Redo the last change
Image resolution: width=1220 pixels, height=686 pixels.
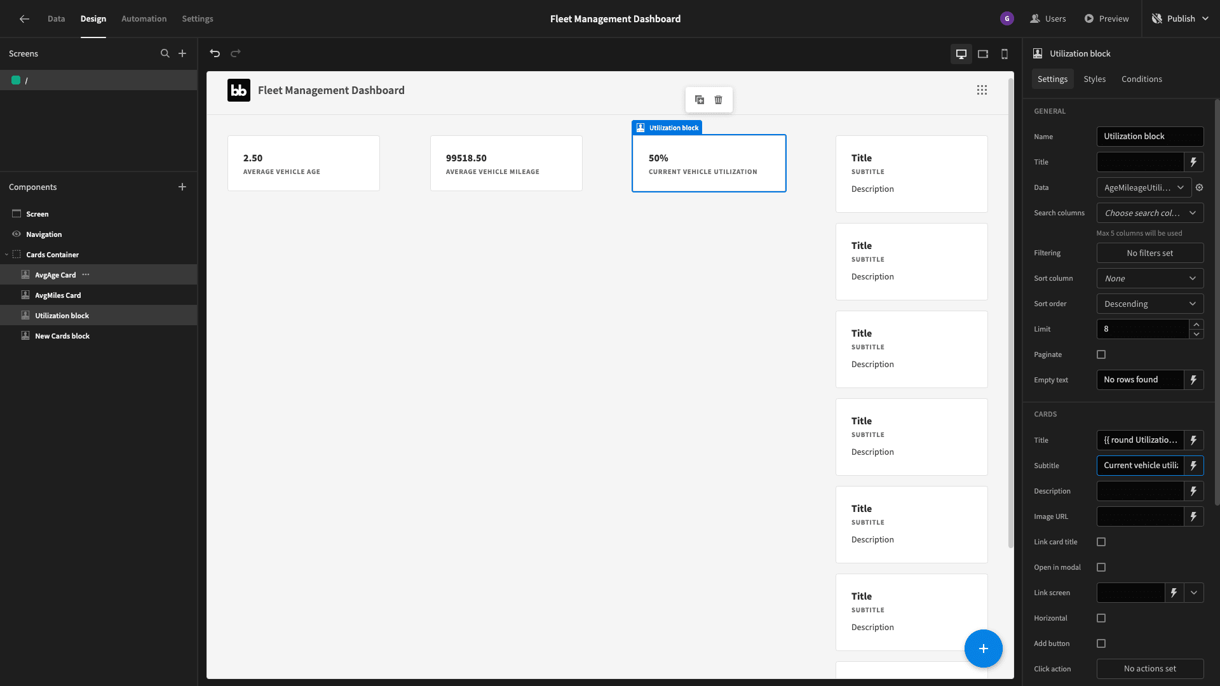pyautogui.click(x=236, y=53)
